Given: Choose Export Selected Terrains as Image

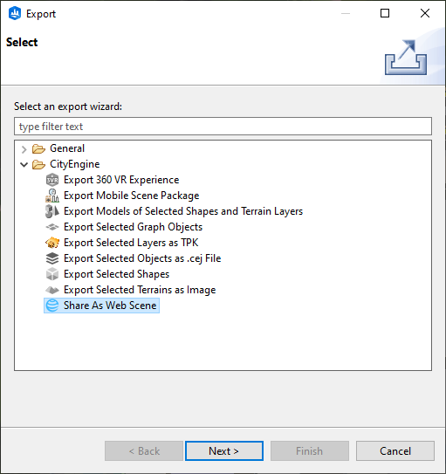Looking at the screenshot, I should [x=140, y=290].
